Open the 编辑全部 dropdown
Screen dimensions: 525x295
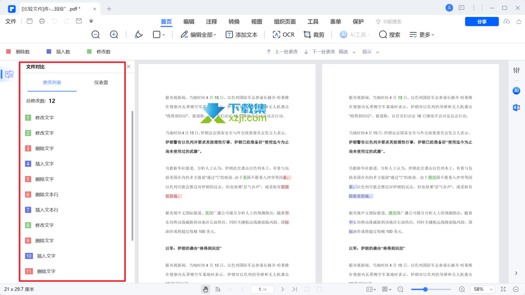tap(198, 35)
